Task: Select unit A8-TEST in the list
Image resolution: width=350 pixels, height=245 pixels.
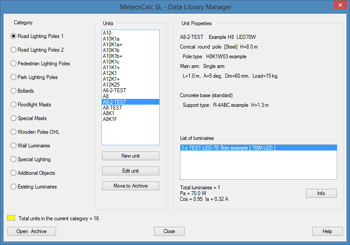Action: pos(131,108)
